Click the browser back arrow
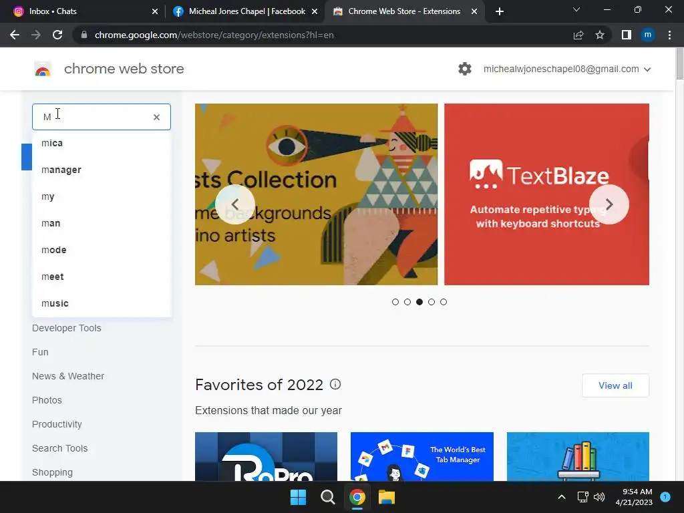Screen dimensions: 684x513 tap(15, 35)
